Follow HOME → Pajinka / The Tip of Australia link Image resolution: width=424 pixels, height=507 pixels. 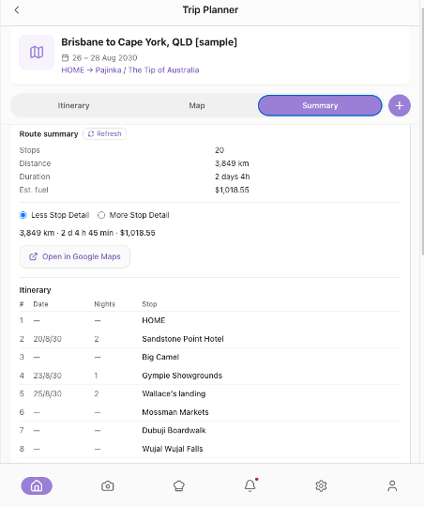coord(130,70)
